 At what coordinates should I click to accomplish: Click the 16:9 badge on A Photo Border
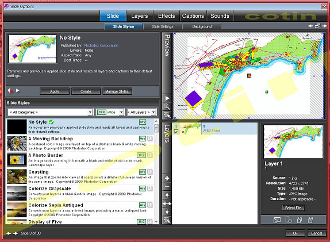(141, 155)
